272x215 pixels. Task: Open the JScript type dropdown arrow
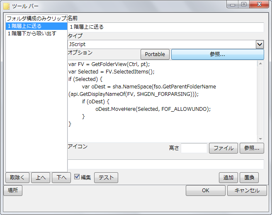[x=260, y=44]
